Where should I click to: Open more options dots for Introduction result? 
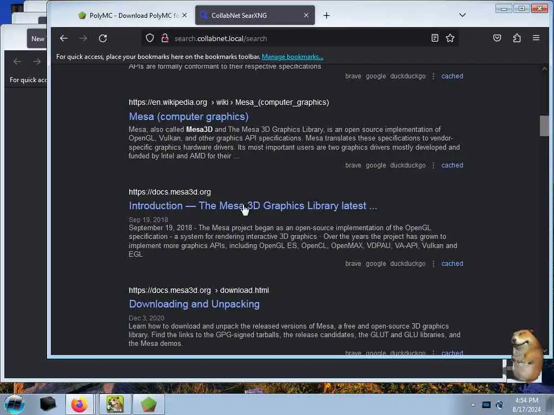click(x=433, y=264)
